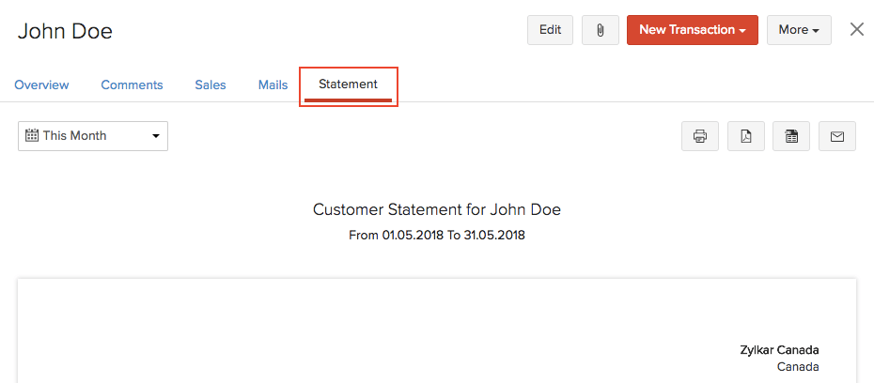Open the New Transaction dropdown

point(692,30)
